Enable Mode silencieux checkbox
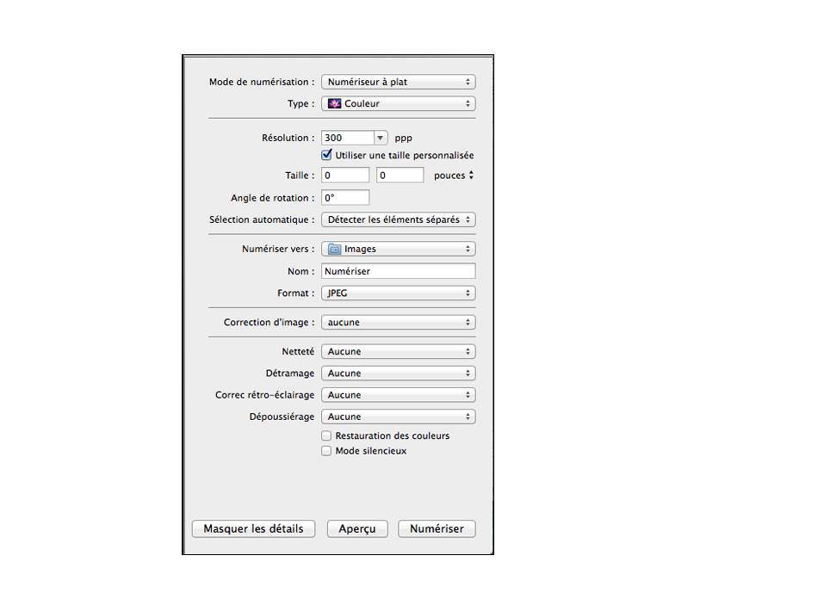The width and height of the screenshot is (818, 611). point(326,450)
